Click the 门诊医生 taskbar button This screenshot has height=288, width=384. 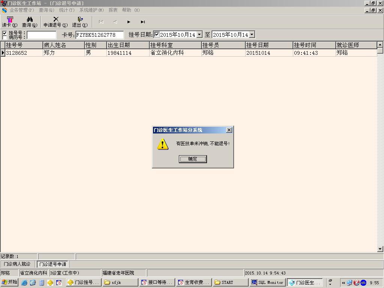[304, 282]
